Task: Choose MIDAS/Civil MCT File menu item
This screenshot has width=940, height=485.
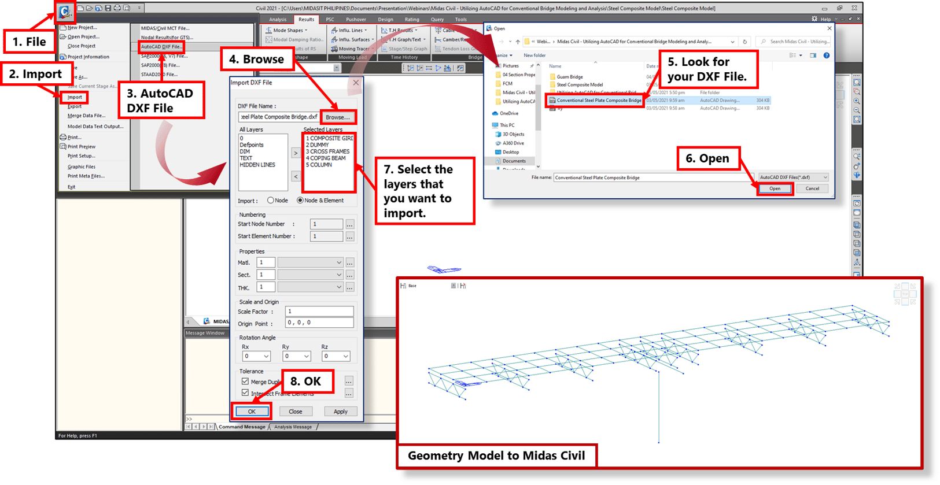Action: click(165, 28)
